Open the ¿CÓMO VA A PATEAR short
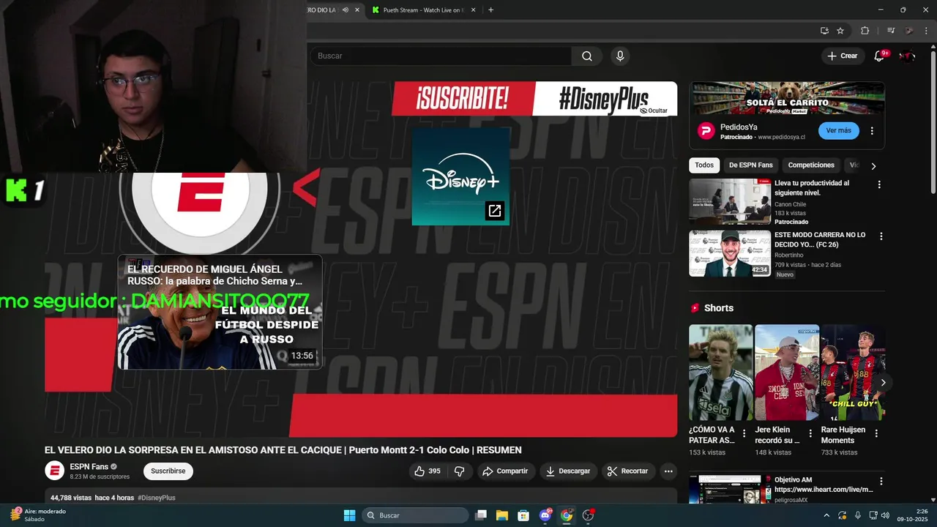This screenshot has width=937, height=527. (720, 373)
